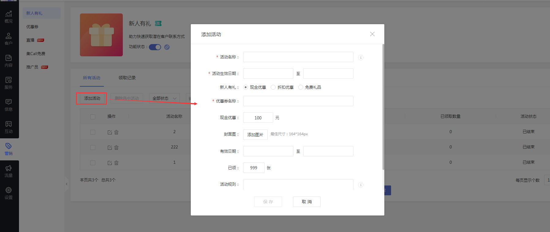Click the 已领取数量 column header
Screen dimensions: 550x232
point(450,116)
